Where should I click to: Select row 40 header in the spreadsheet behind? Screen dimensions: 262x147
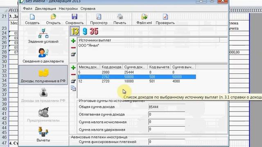4,109
